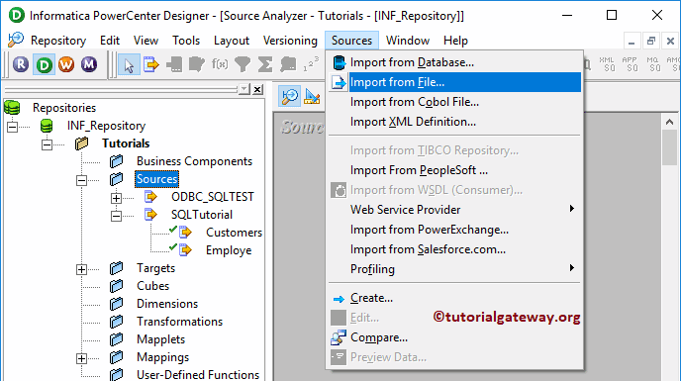681x381 pixels.
Task: Close the Sources menu from menu bar
Action: click(x=351, y=41)
